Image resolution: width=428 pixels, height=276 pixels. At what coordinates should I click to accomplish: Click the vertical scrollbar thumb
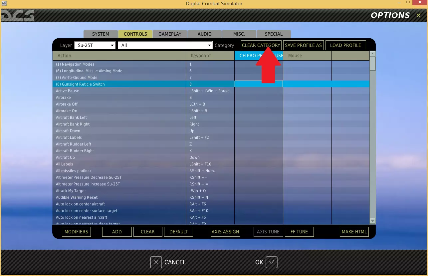pos(373,64)
